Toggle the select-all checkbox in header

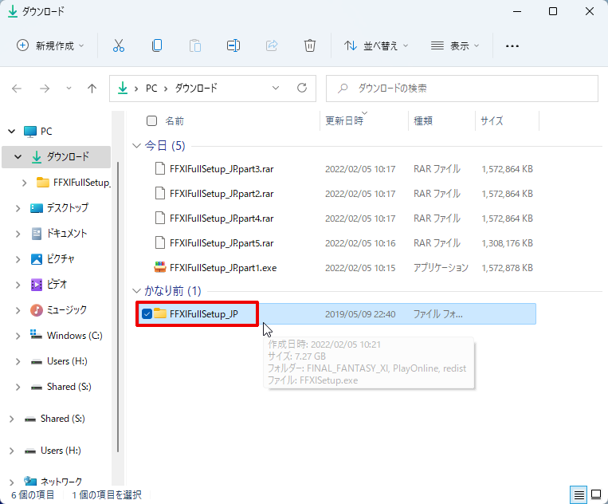151,121
